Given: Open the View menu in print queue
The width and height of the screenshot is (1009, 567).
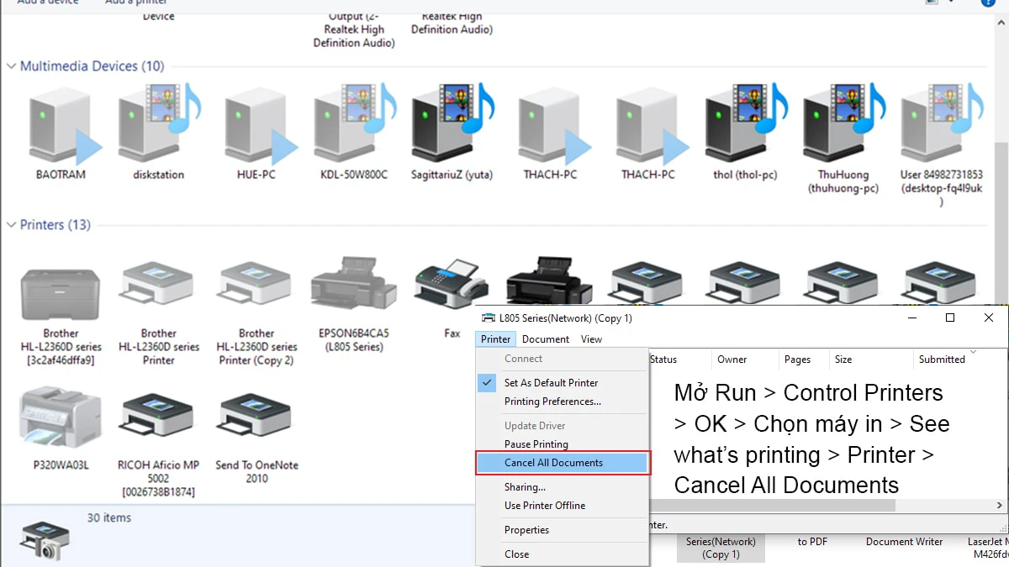Looking at the screenshot, I should 592,339.
